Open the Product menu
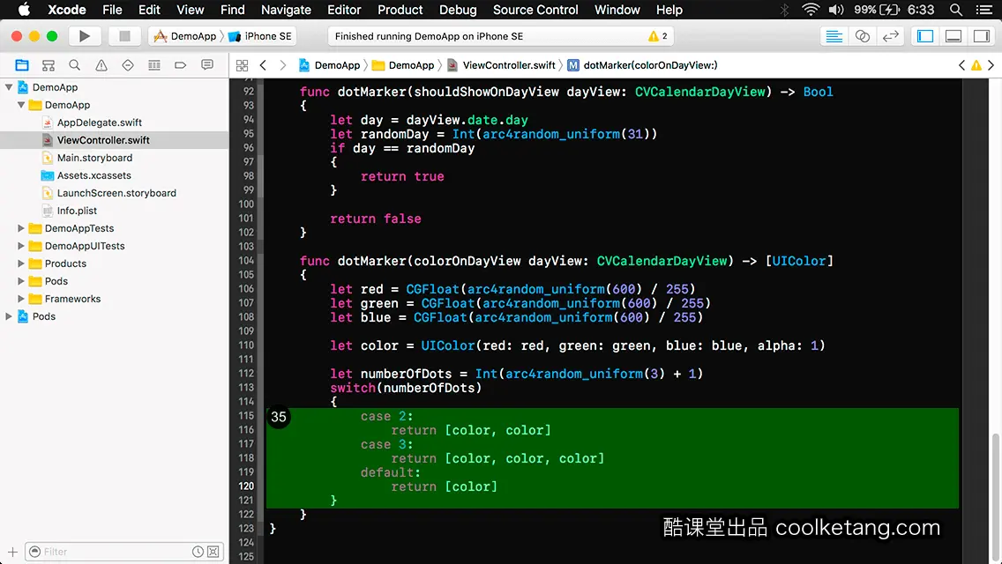This screenshot has height=564, width=1002. click(400, 10)
